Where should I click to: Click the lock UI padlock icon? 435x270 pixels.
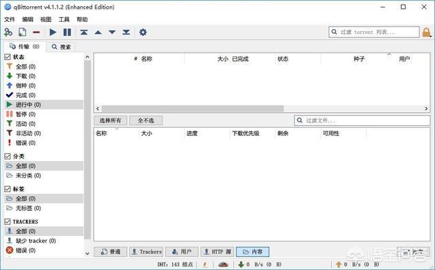426,33
